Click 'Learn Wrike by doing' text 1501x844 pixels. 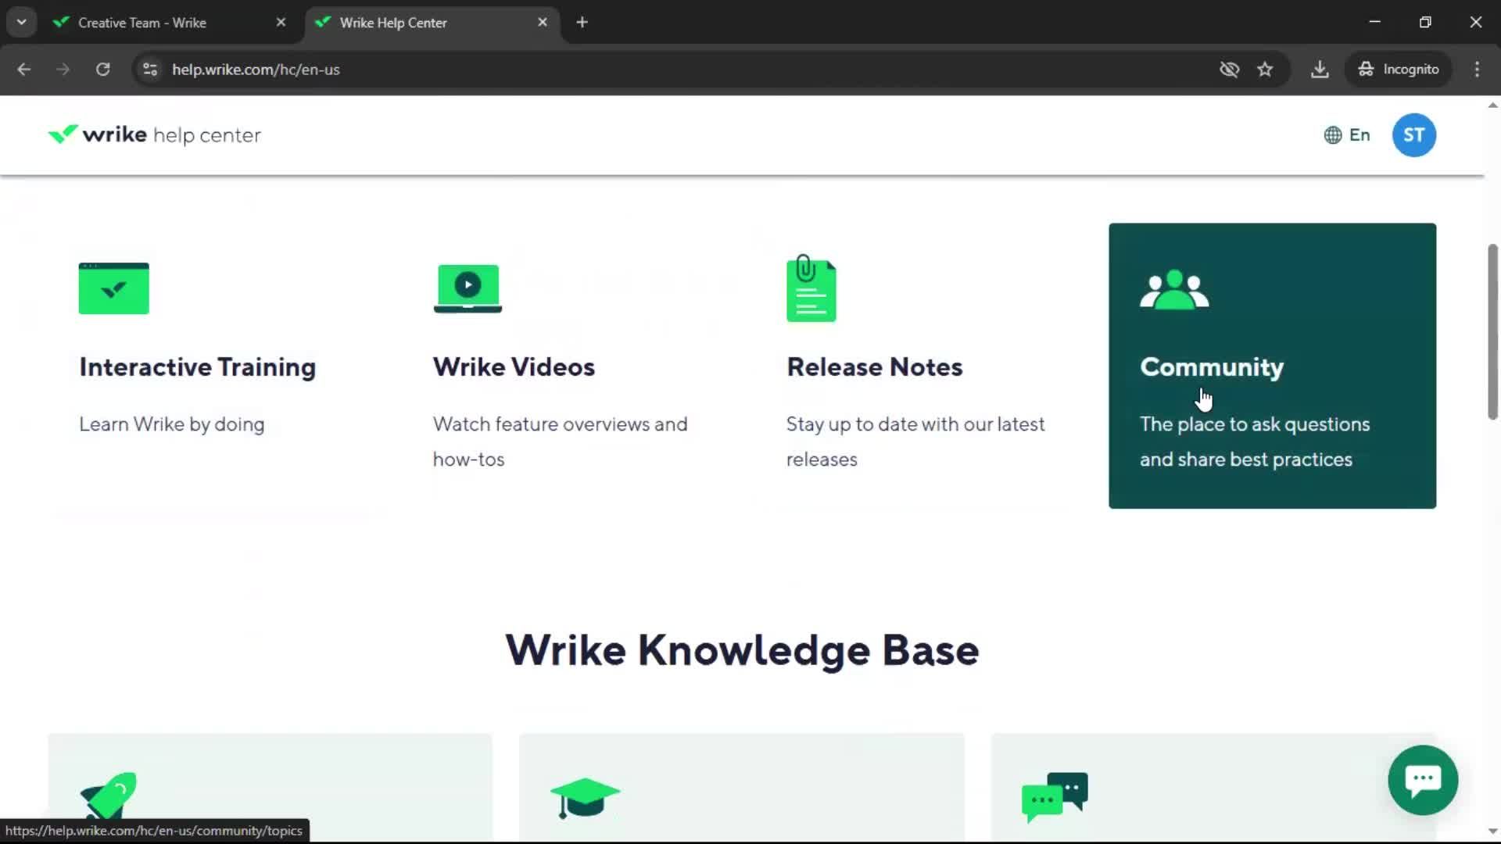pos(172,424)
